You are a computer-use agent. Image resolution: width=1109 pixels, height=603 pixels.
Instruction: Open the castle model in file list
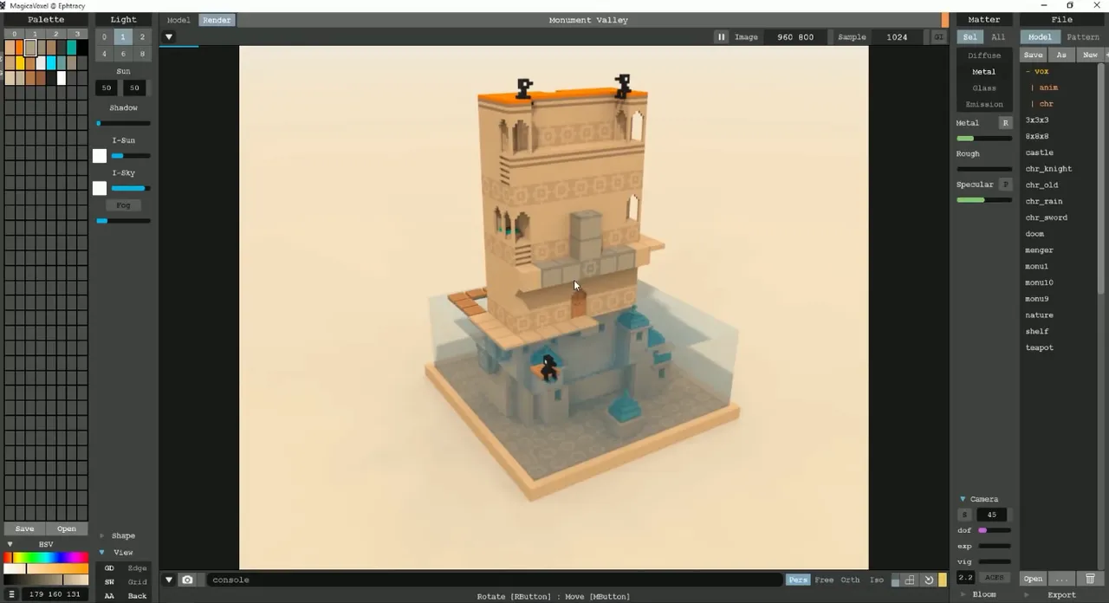click(x=1040, y=152)
